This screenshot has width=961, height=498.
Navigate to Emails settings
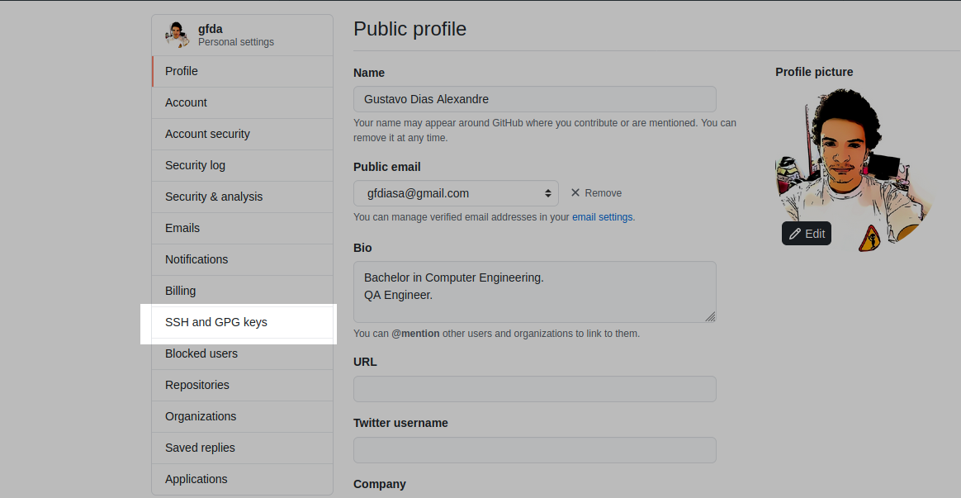[x=182, y=228]
